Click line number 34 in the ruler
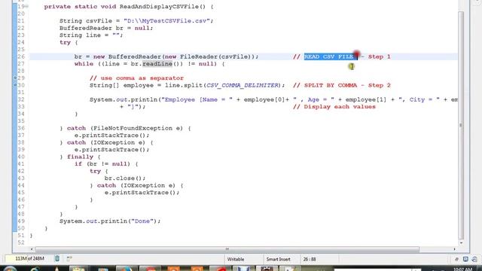Screen dimensions: 482x271 (21, 114)
